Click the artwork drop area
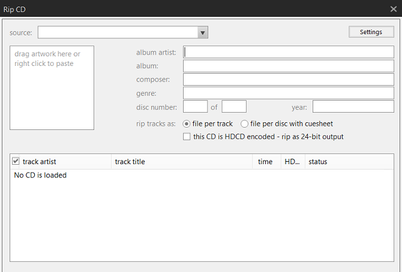 tap(52, 87)
